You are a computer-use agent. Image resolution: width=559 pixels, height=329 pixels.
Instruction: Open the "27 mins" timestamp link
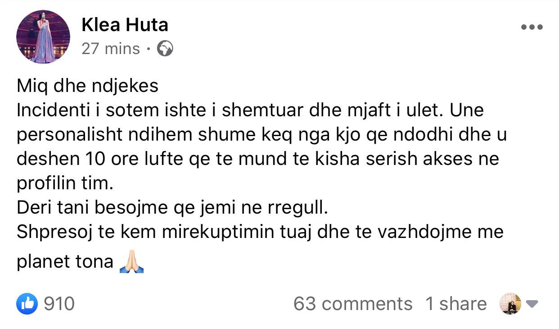[x=111, y=49]
